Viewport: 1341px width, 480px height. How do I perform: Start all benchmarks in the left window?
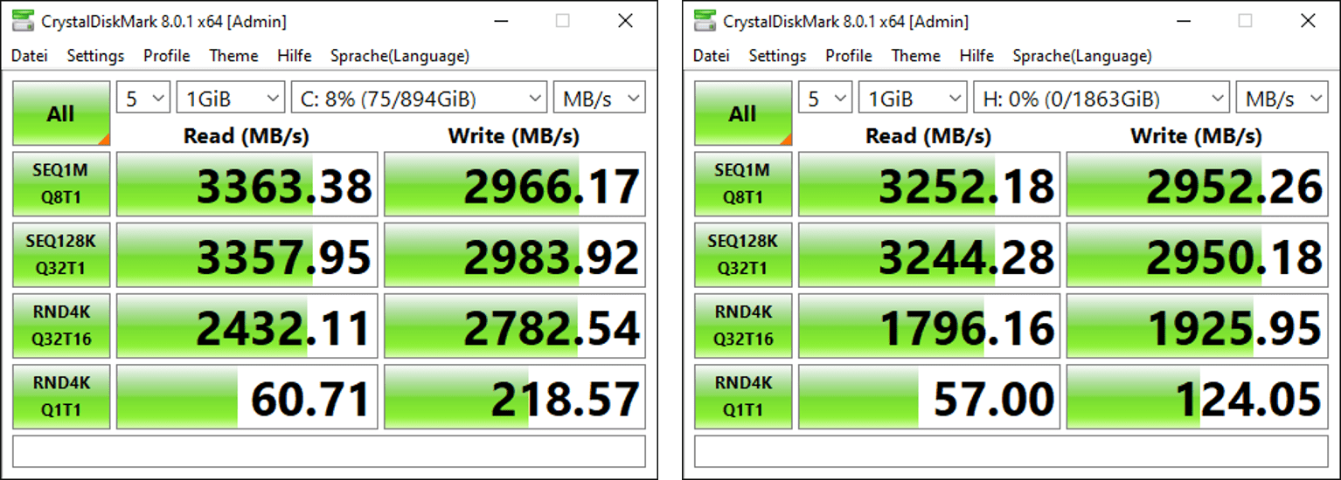click(x=61, y=113)
